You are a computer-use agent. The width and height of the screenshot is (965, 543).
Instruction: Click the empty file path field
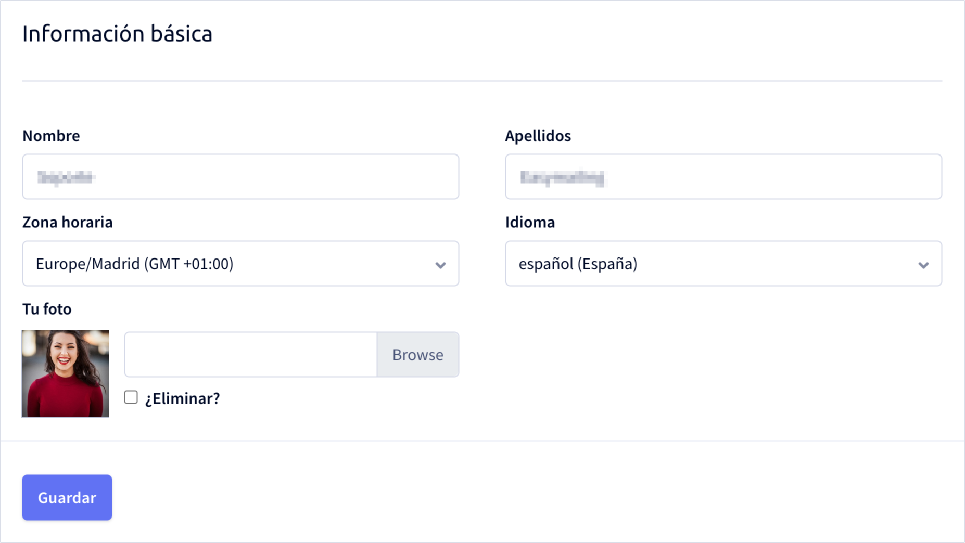(x=251, y=354)
